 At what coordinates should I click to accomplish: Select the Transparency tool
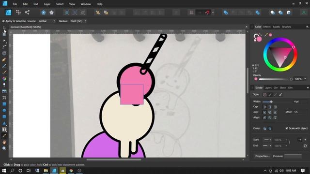[x=4, y=85]
